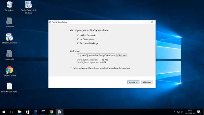Launch Google Chrome from the taskbar
Image resolution: width=204 pixels, height=115 pixels.
(52, 112)
